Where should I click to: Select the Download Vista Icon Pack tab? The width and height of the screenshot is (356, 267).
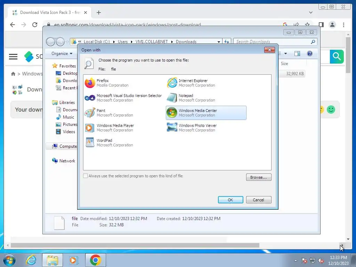tap(49, 13)
